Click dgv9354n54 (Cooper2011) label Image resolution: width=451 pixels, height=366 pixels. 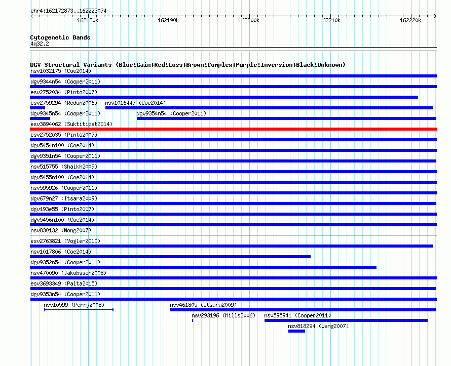pyautogui.click(x=171, y=113)
